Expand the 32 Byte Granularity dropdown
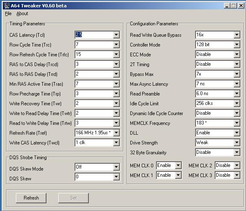Screen dimensions: 246x211 coord(237,152)
